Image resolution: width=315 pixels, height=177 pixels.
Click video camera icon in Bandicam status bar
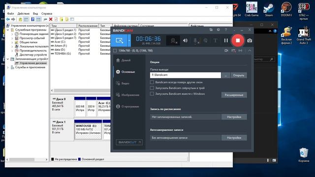click(x=226, y=51)
